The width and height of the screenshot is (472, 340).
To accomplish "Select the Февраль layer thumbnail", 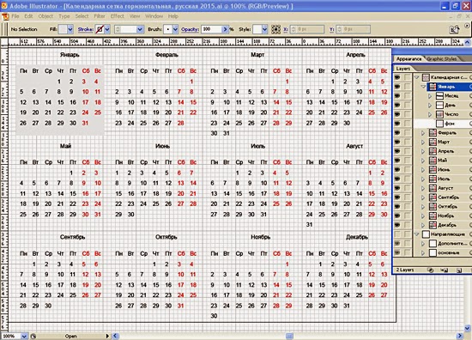I will coord(433,133).
